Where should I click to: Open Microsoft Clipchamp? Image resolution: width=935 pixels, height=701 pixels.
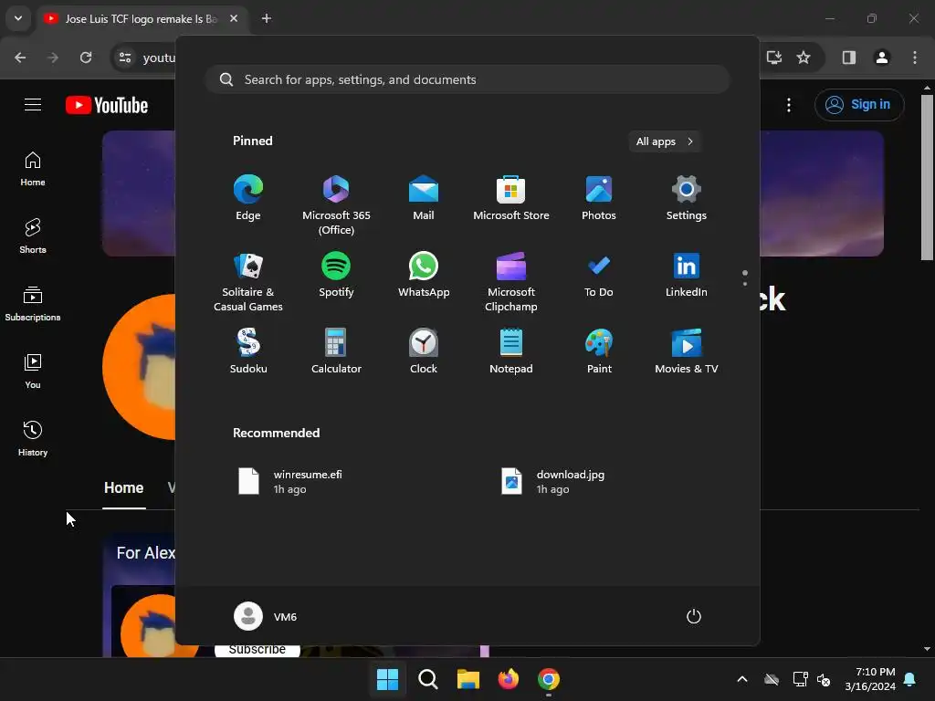coord(511,281)
